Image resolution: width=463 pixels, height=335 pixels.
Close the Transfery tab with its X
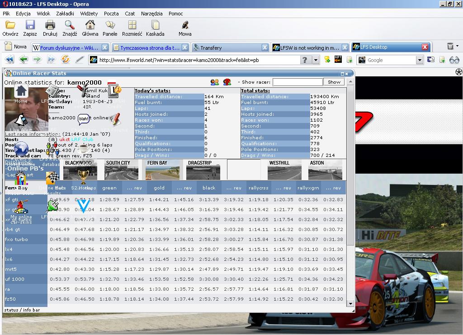265,47
